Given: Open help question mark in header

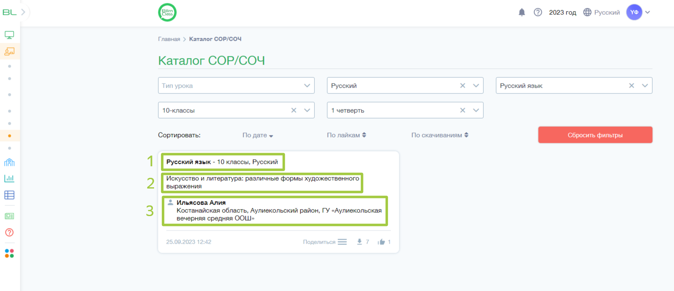Looking at the screenshot, I should point(538,12).
